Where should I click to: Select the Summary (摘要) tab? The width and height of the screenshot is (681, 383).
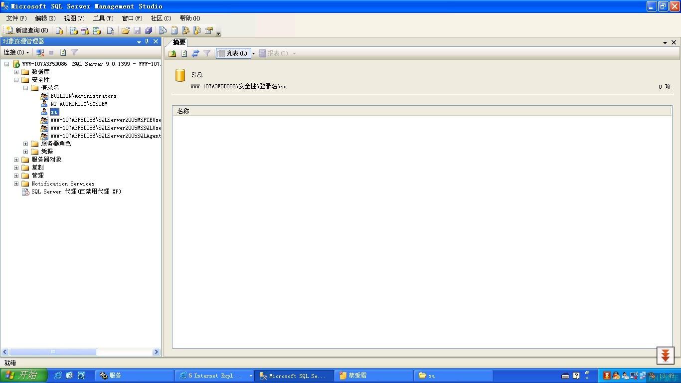pos(179,42)
